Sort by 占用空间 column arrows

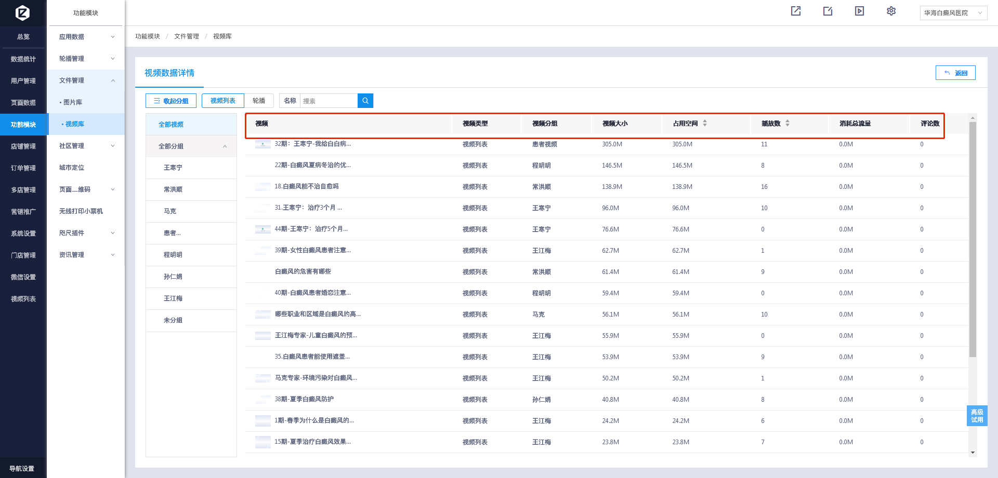tap(705, 123)
